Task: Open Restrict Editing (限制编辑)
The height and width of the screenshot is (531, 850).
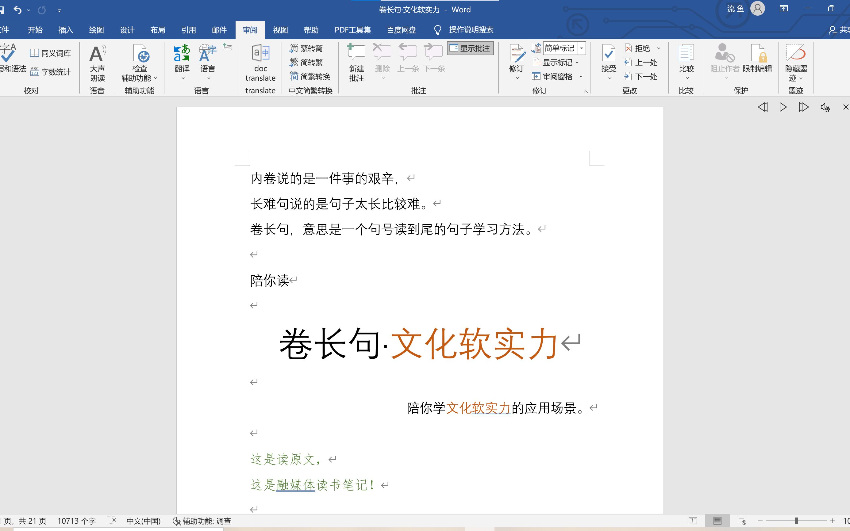Action: point(757,58)
